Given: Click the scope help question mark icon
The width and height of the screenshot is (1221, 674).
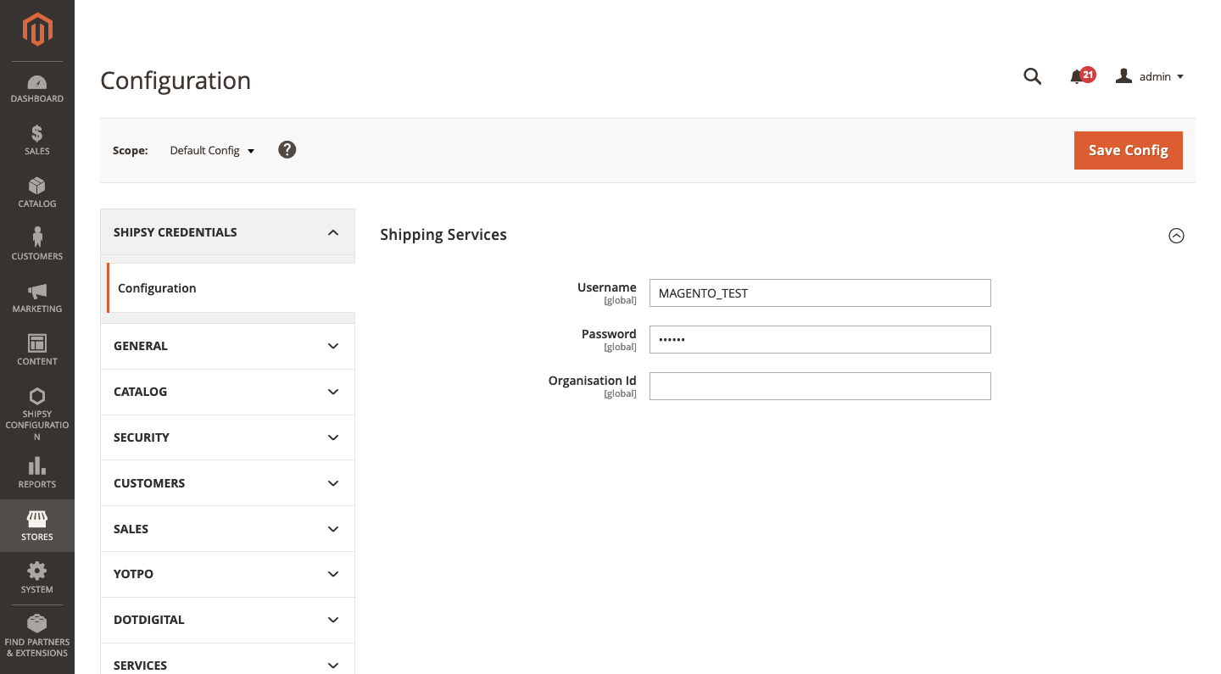Looking at the screenshot, I should pos(287,150).
